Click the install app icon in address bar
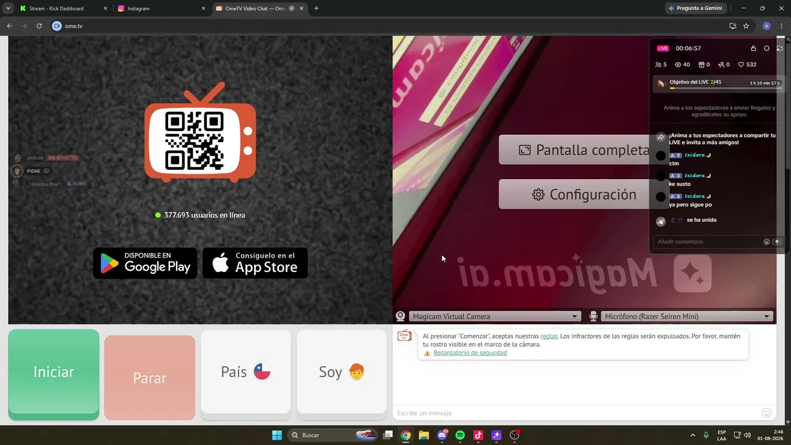This screenshot has height=445, width=791. point(732,26)
